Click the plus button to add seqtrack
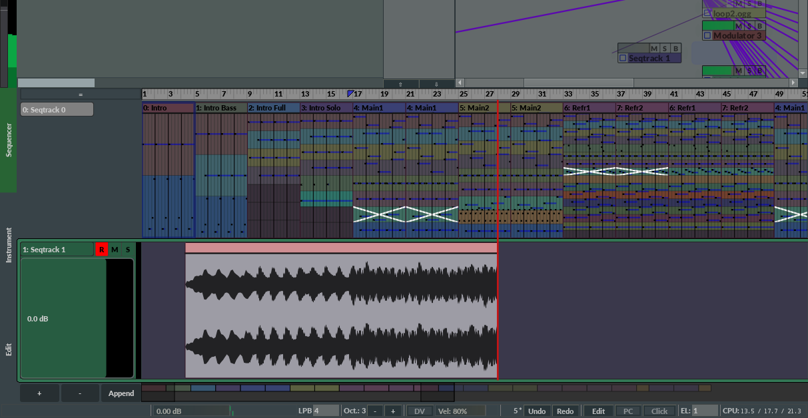This screenshot has width=808, height=418. (x=39, y=393)
